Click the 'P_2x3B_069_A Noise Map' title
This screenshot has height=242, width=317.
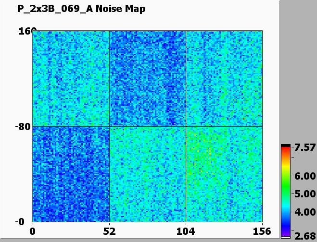(81, 9)
